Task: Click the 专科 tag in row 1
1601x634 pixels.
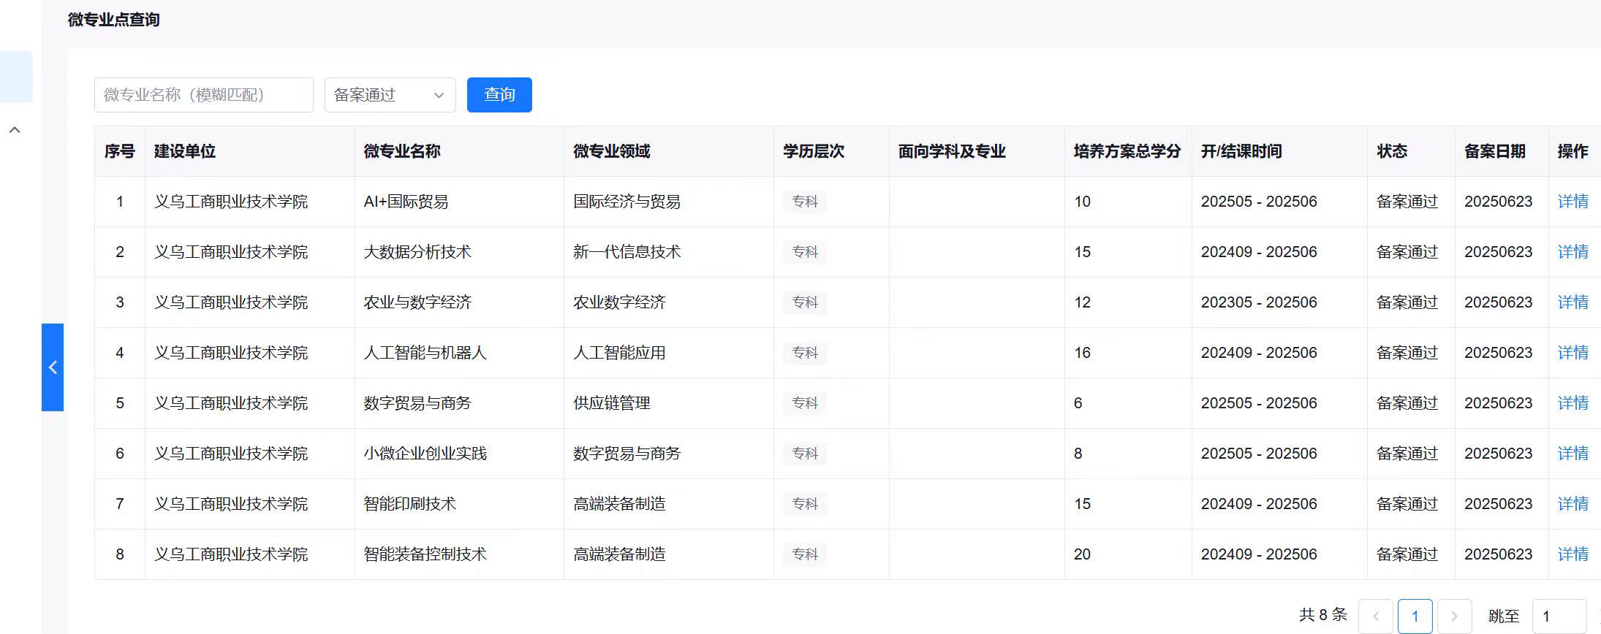Action: pos(805,202)
